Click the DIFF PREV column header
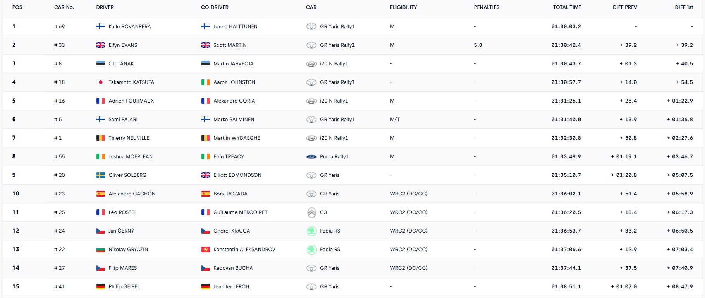 pos(624,7)
